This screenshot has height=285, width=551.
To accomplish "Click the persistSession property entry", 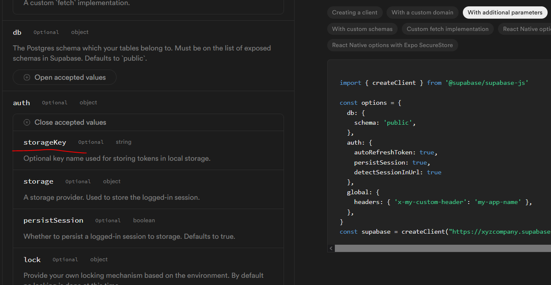I will (x=53, y=220).
